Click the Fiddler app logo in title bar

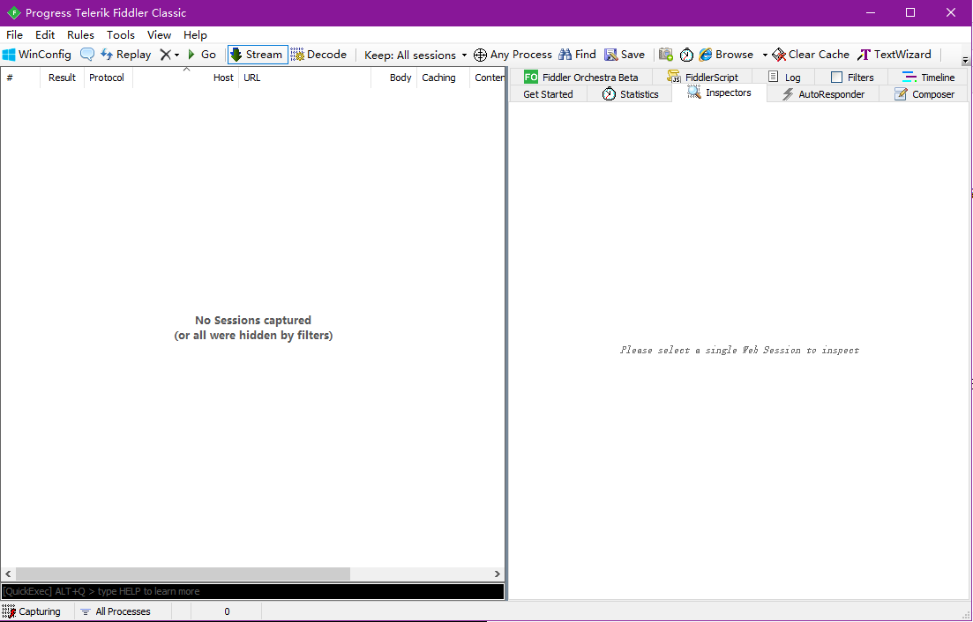point(13,13)
